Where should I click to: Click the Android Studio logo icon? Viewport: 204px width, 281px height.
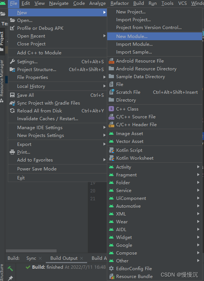point(3,3)
